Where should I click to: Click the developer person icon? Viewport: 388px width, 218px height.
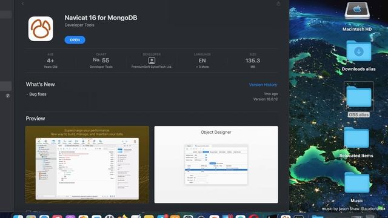tap(152, 61)
